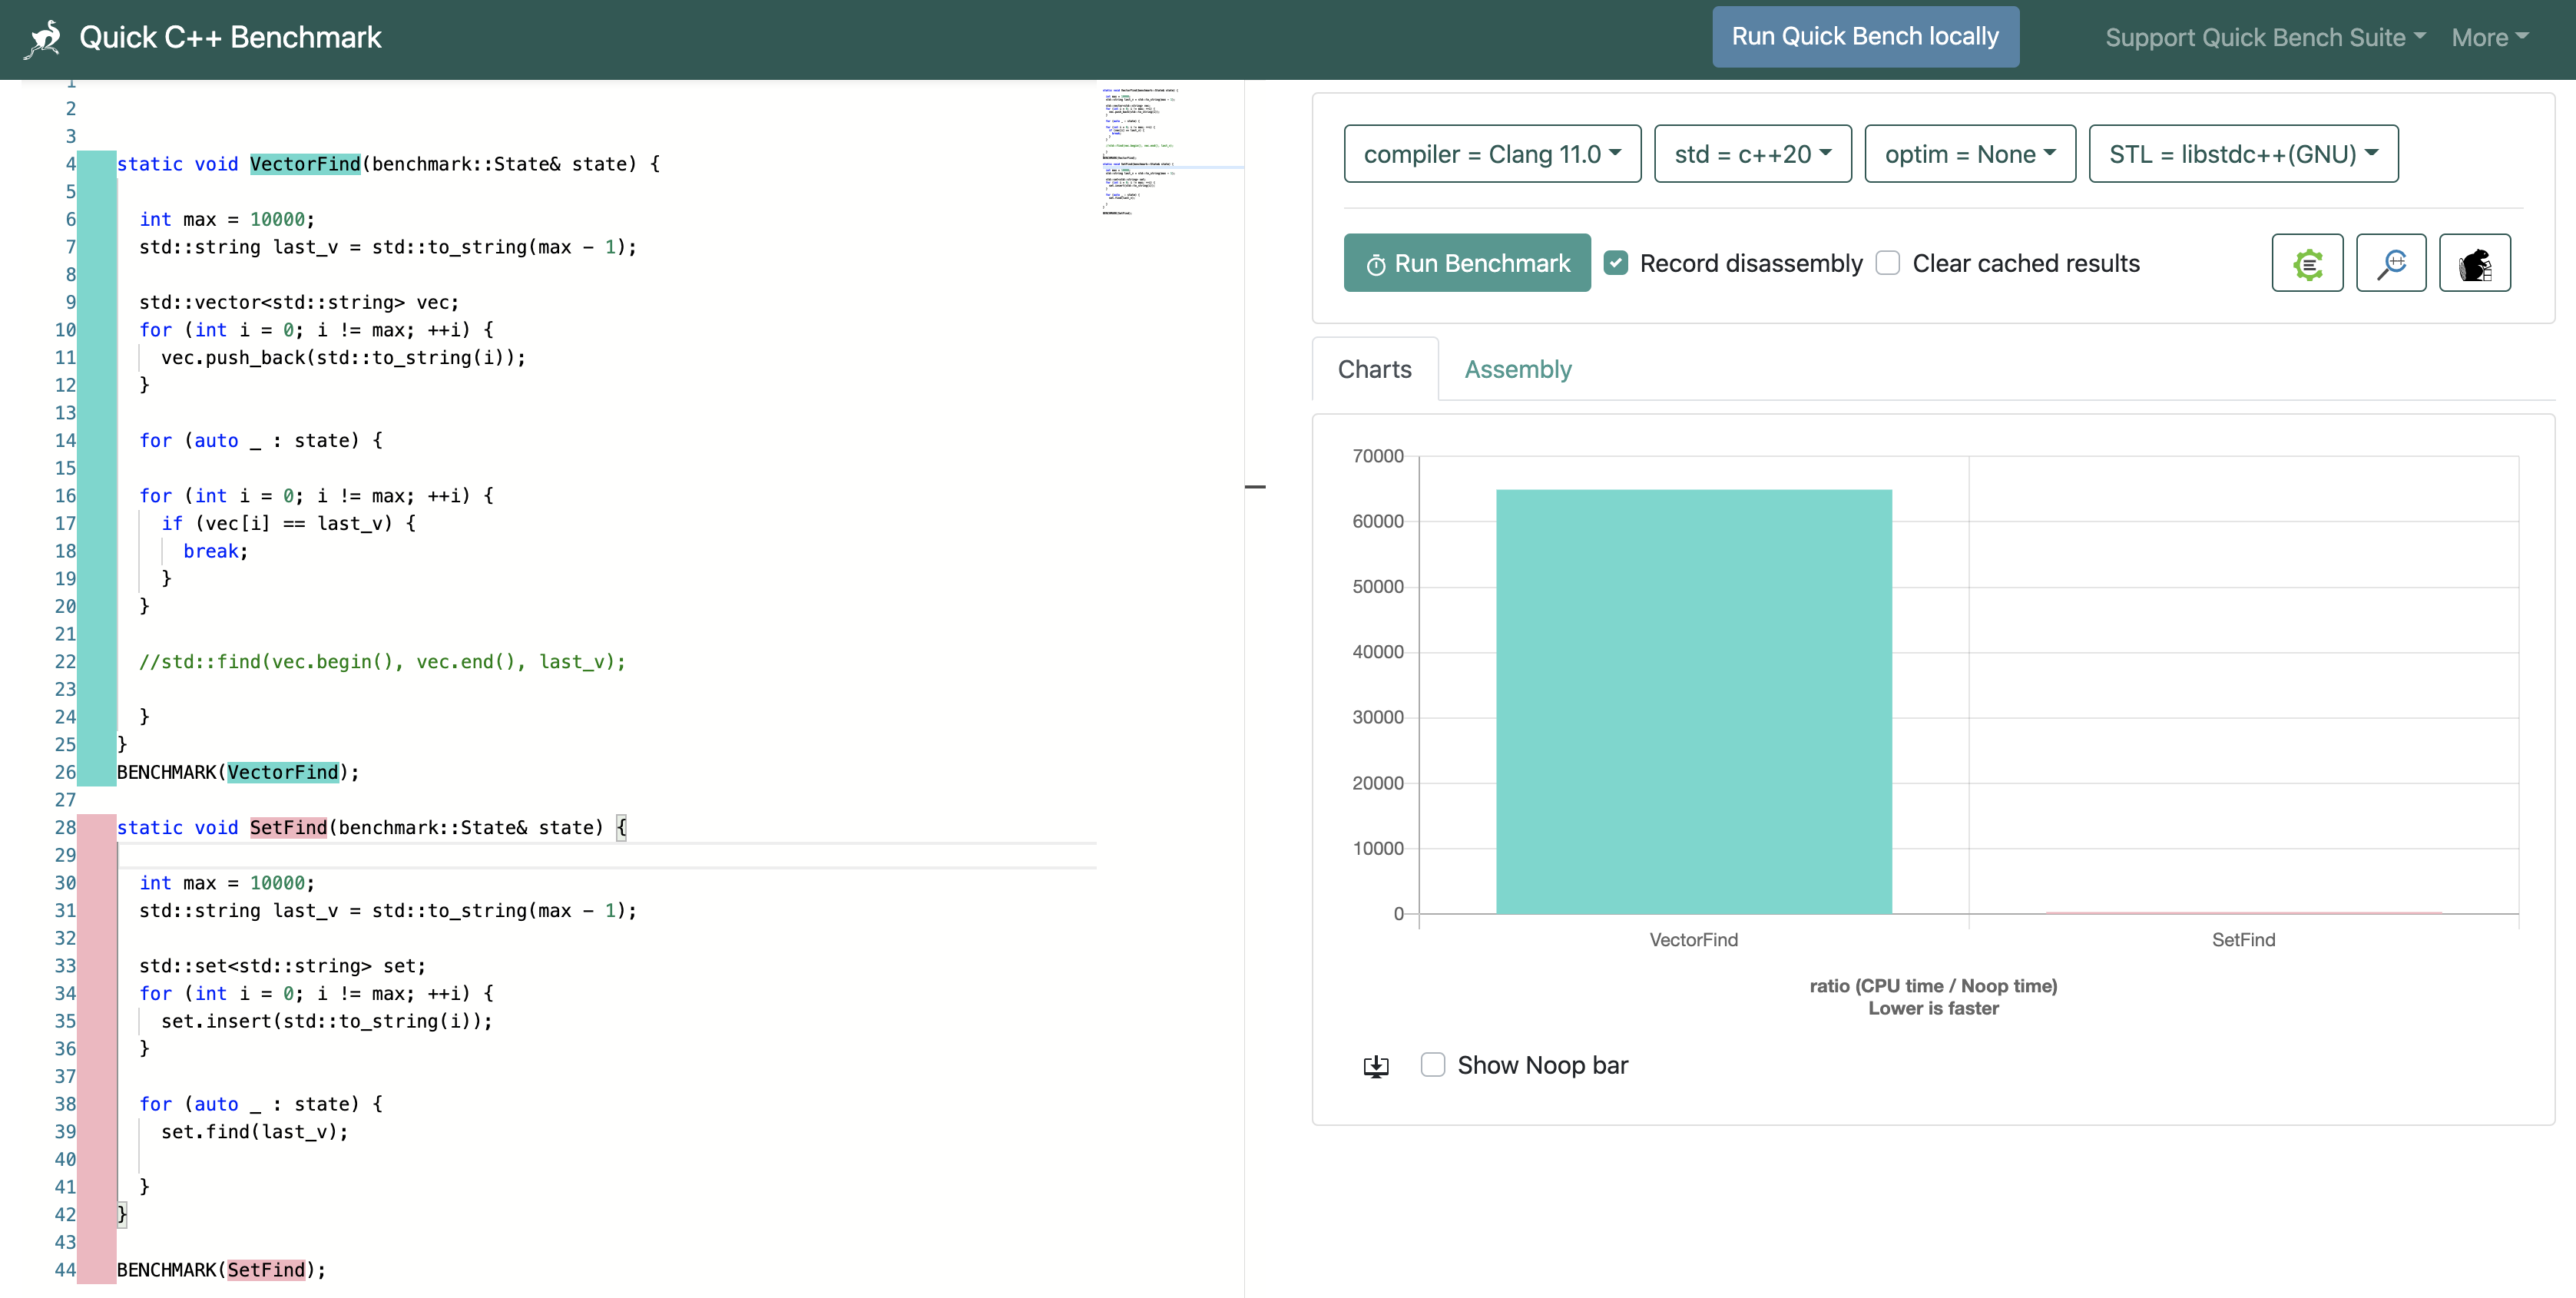Screen dimensions: 2576x1298
Task: Click the Run Benchmark button
Action: [1467, 263]
